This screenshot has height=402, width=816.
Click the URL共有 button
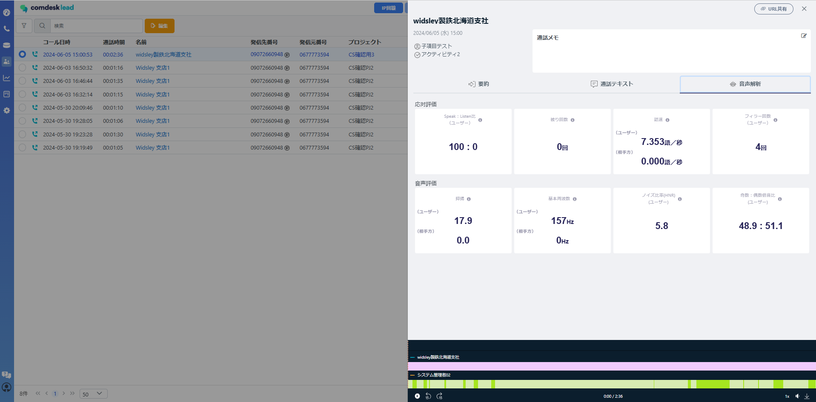[x=773, y=9]
